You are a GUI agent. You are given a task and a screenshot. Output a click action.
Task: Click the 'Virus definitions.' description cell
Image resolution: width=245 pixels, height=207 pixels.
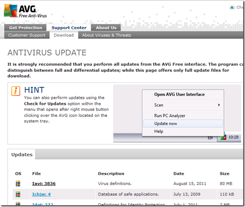coord(115,184)
